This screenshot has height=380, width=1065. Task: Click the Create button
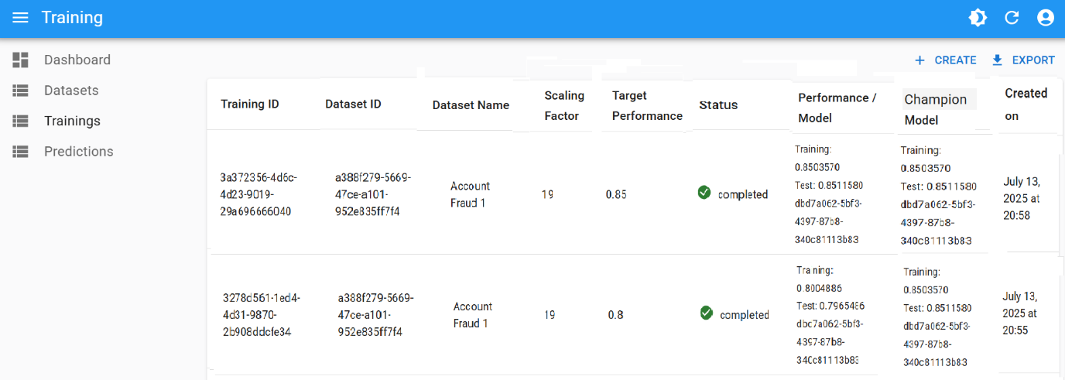946,60
